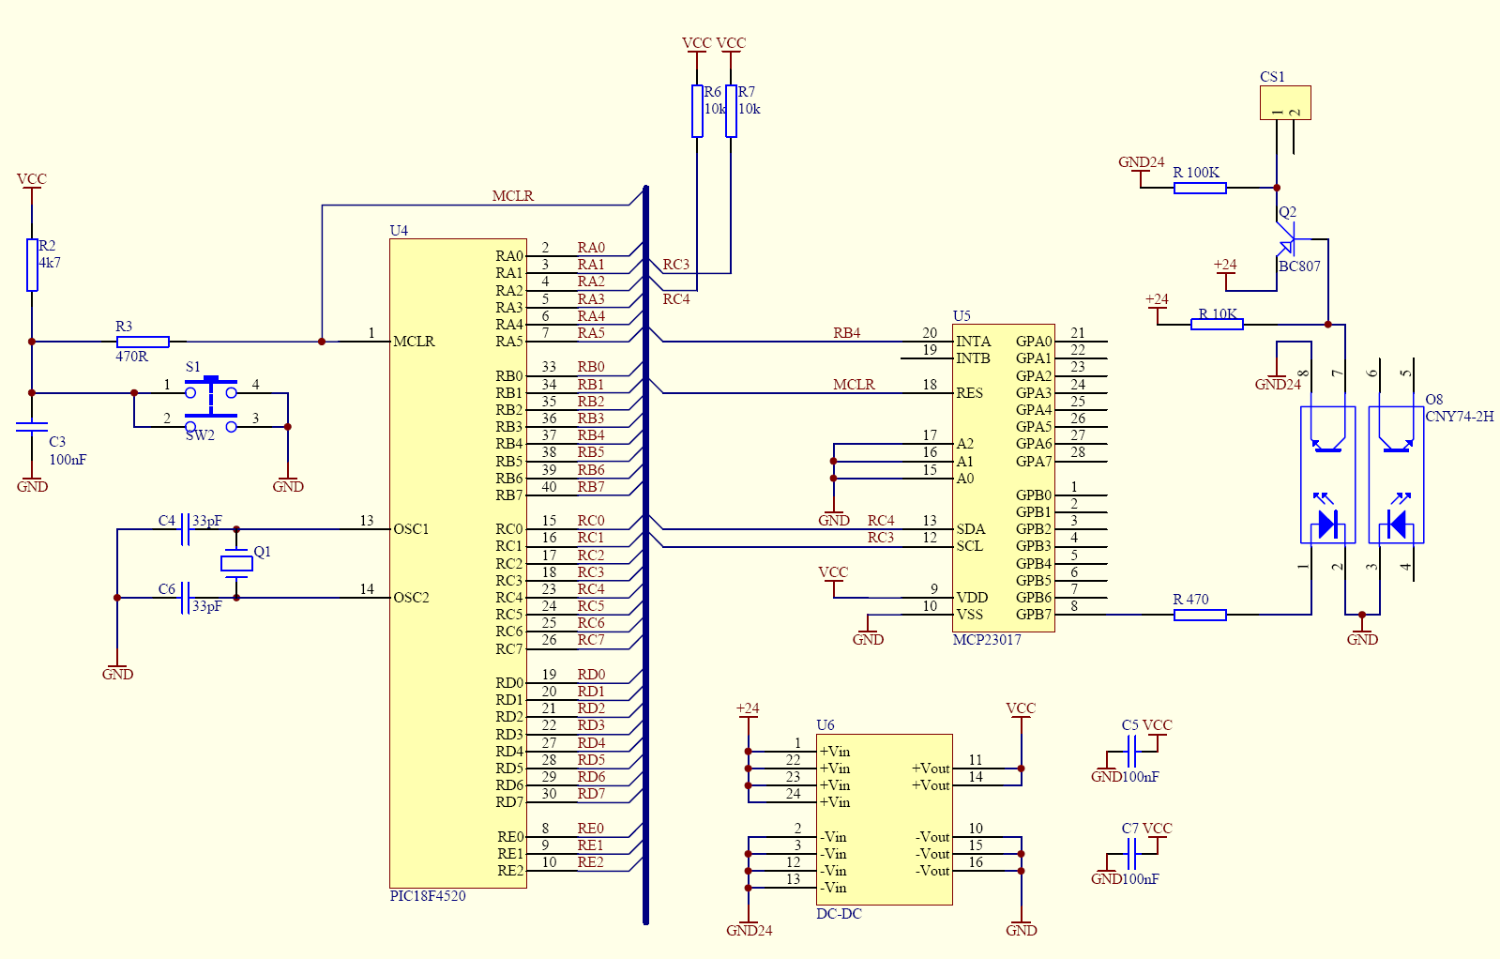The width and height of the screenshot is (1500, 959).
Task: Select capacitor C4 33pF
Action: pos(185,529)
